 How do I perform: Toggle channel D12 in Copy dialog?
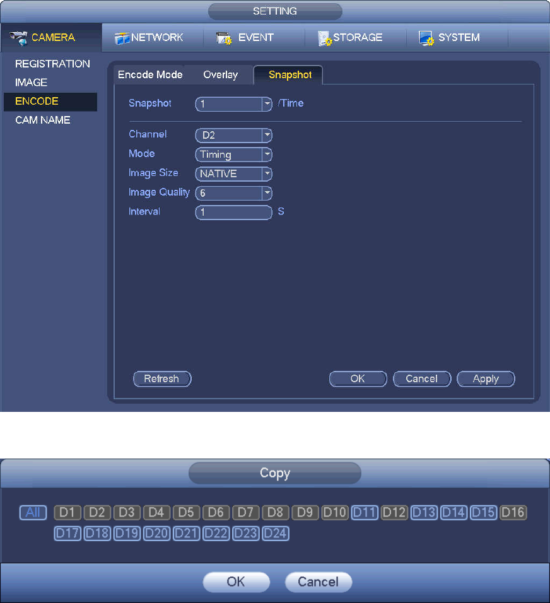tap(394, 513)
